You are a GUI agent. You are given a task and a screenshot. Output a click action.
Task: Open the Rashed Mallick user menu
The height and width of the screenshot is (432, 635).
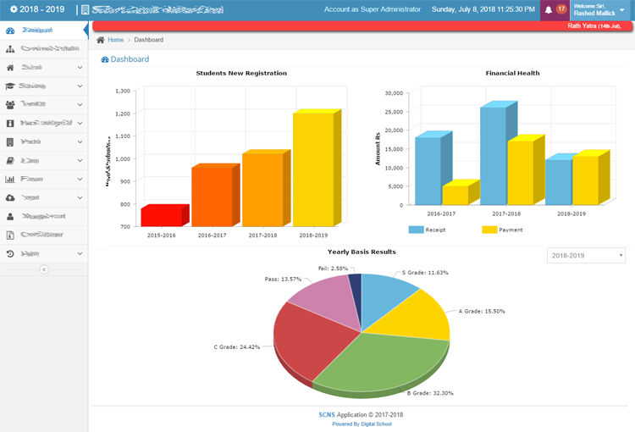(x=600, y=9)
